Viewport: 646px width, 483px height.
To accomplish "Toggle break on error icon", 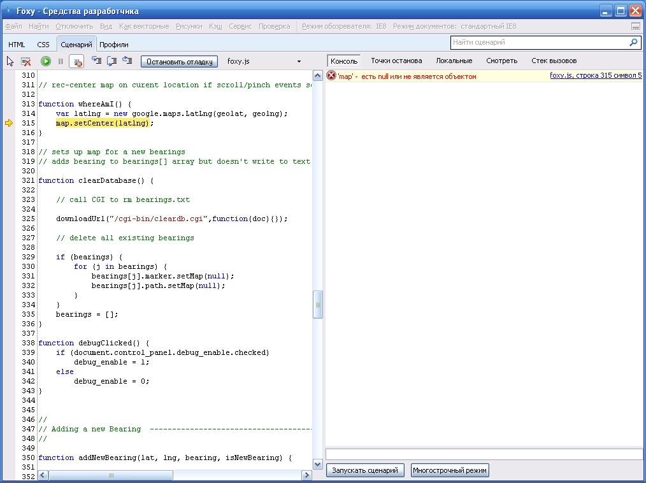I will 76,61.
